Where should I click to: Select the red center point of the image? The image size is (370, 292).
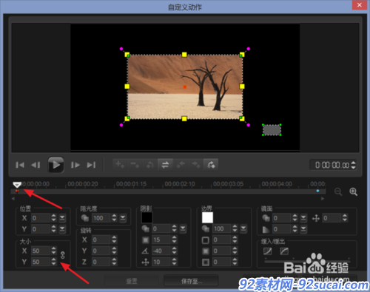[185, 86]
